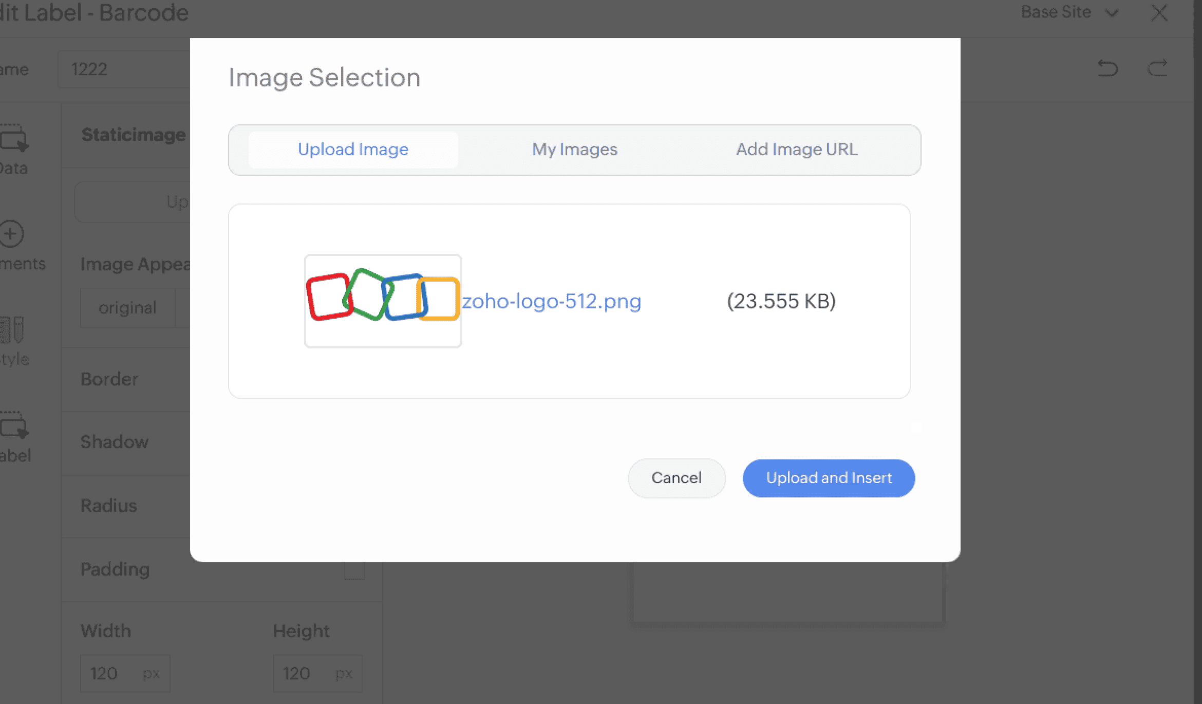Viewport: 1202px width, 704px height.
Task: Select the original image appearance option
Action: [127, 308]
